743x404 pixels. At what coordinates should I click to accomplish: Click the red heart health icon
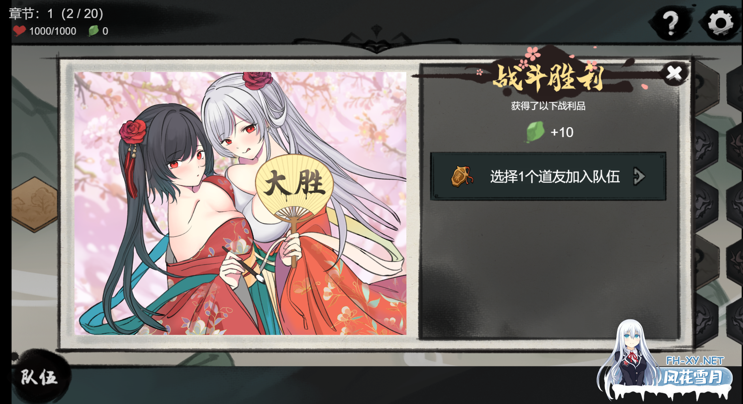[x=19, y=31]
